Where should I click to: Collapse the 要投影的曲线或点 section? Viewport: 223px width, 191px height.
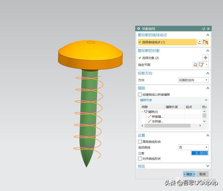click(208, 35)
